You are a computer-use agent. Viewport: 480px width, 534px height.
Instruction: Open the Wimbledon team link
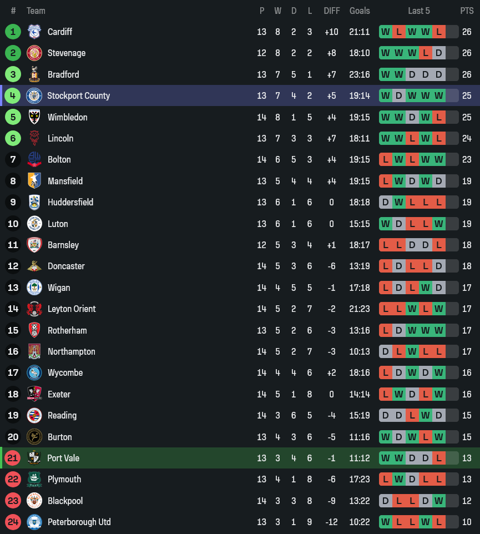click(x=67, y=117)
